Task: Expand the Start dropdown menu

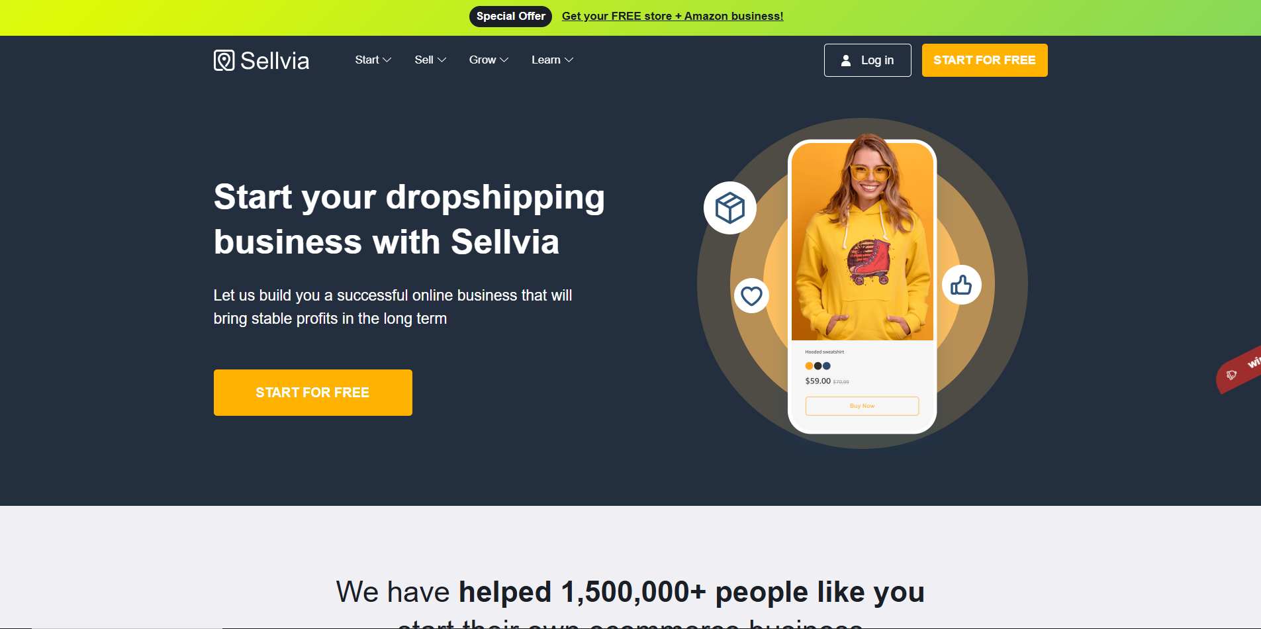Action: pyautogui.click(x=373, y=60)
